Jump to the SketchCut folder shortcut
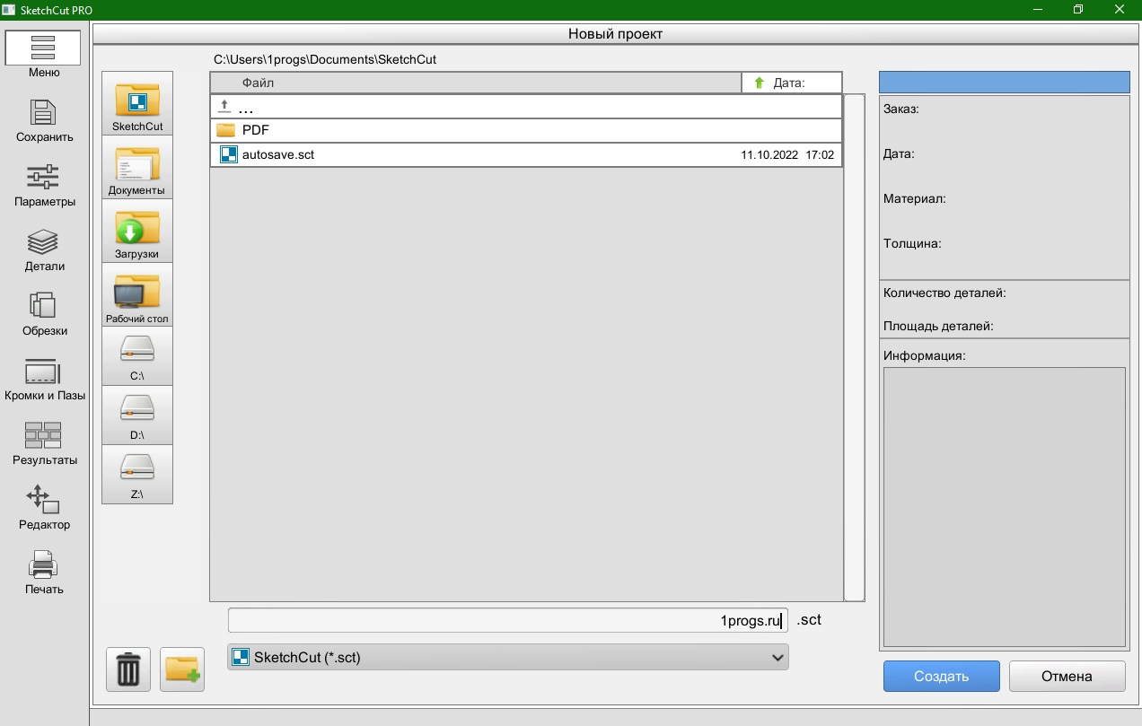The height and width of the screenshot is (726, 1142). tap(137, 104)
